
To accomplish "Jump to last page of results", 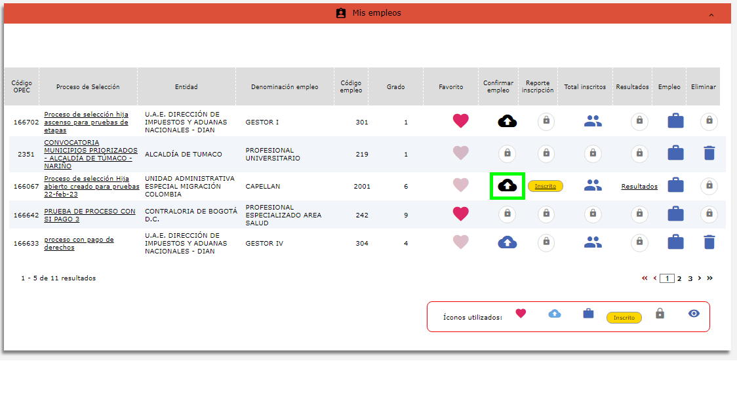I will pyautogui.click(x=709, y=278).
